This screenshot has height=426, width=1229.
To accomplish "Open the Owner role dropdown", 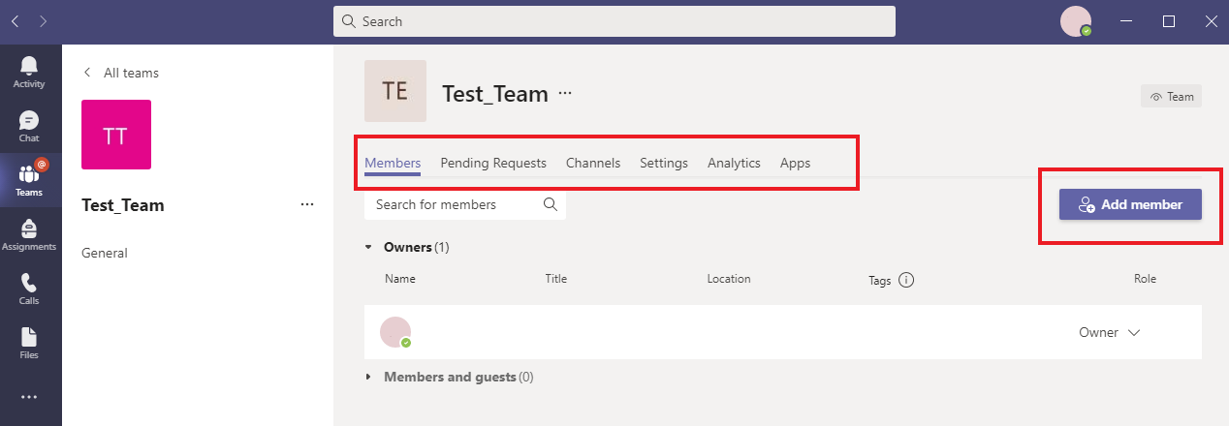I will pyautogui.click(x=1110, y=332).
